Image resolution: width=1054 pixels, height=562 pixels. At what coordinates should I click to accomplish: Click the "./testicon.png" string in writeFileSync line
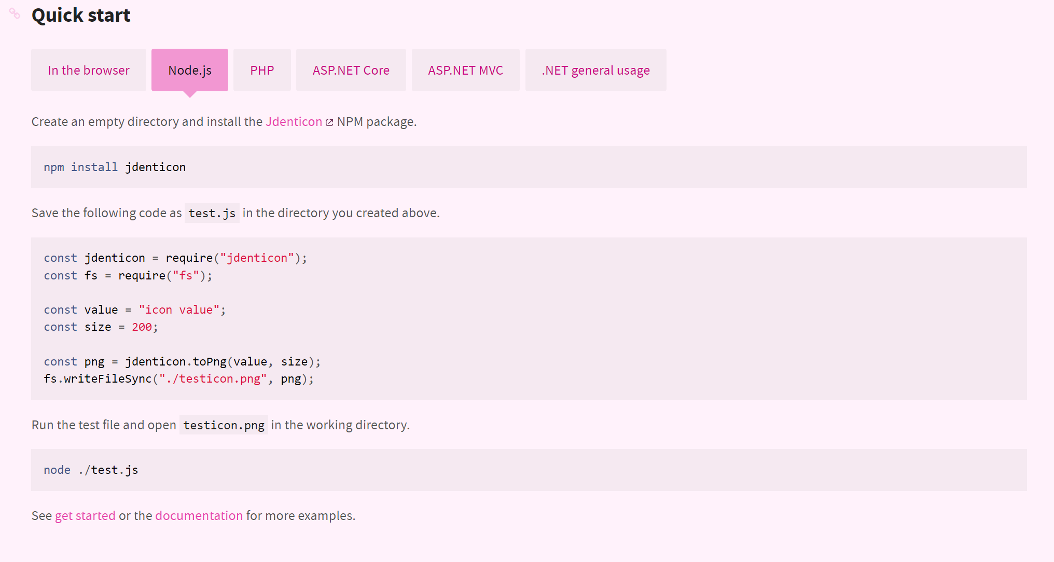[x=213, y=378]
